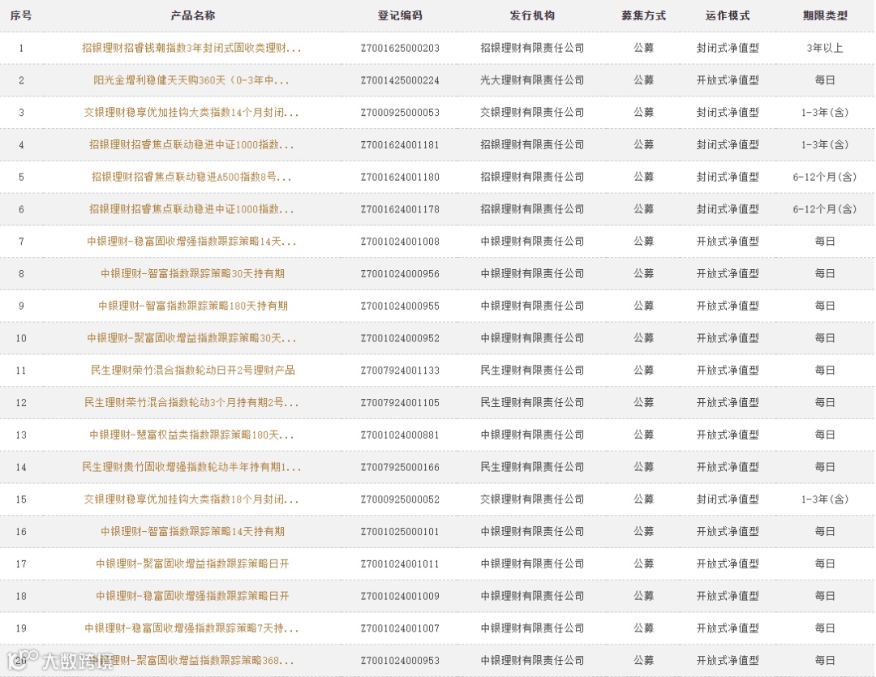This screenshot has height=677, width=876.
Task: Click the 登记编码 column header
Action: coord(400,15)
